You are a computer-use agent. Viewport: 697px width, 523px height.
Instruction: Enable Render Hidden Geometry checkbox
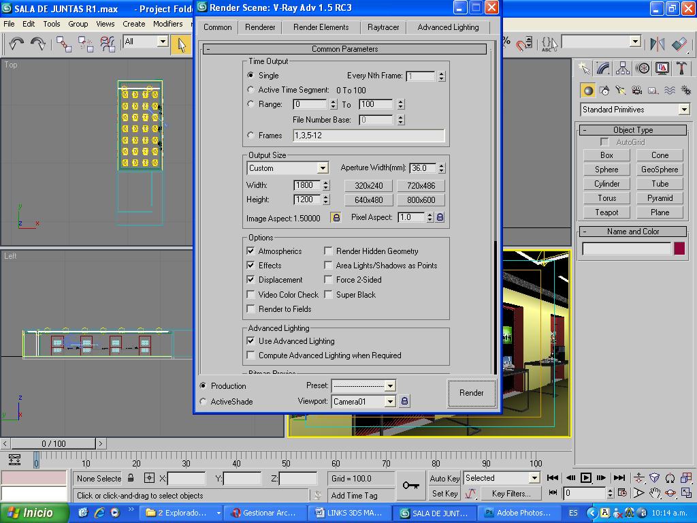tap(329, 251)
